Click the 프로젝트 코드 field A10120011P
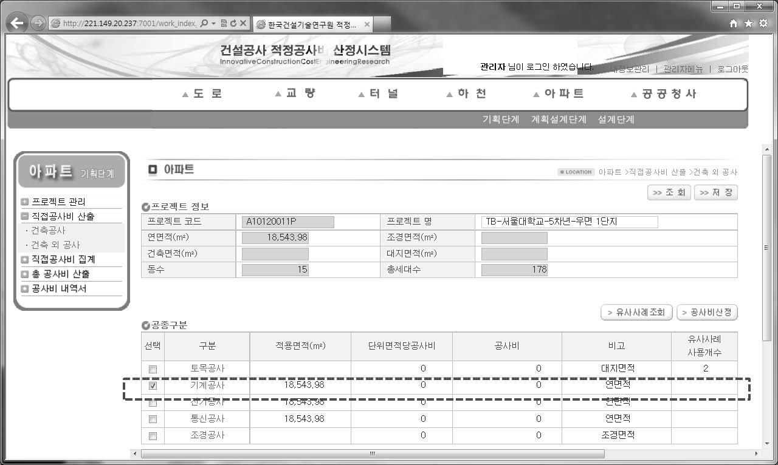The height and width of the screenshot is (465, 778). 287,222
